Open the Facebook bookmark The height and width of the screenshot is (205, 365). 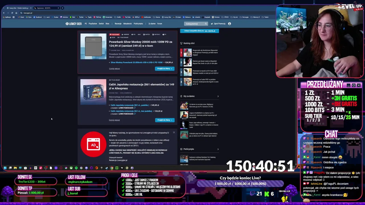click(x=38, y=17)
